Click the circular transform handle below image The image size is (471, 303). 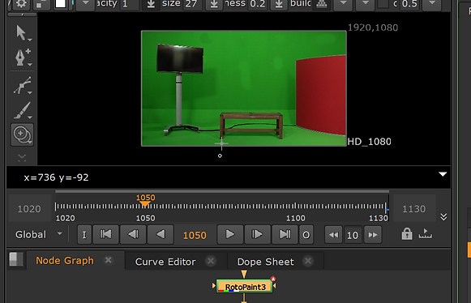pos(220,156)
